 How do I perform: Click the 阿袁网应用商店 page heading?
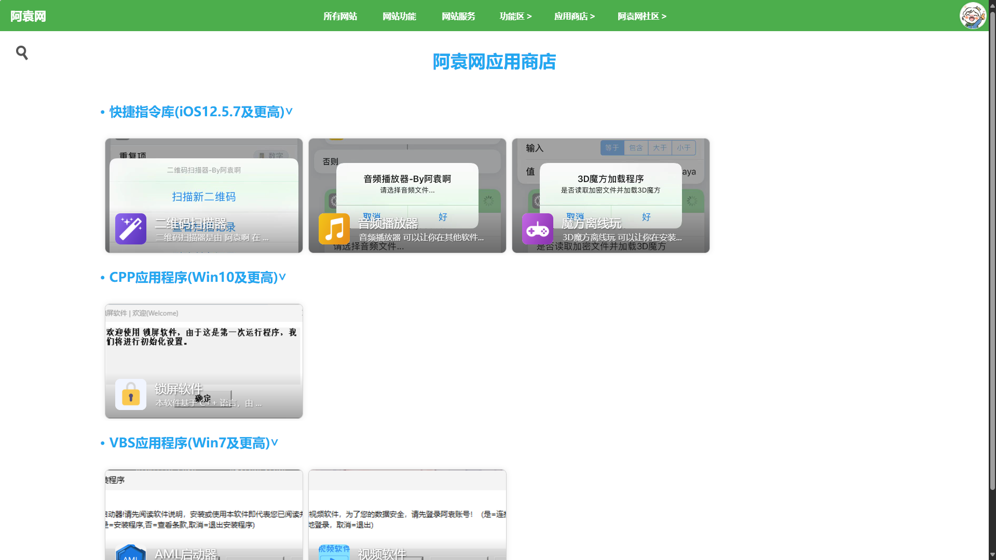494,62
